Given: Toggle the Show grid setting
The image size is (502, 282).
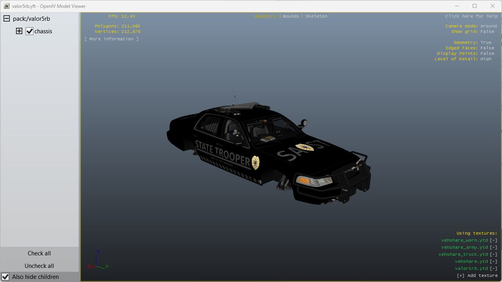Looking at the screenshot, I should coord(487,32).
